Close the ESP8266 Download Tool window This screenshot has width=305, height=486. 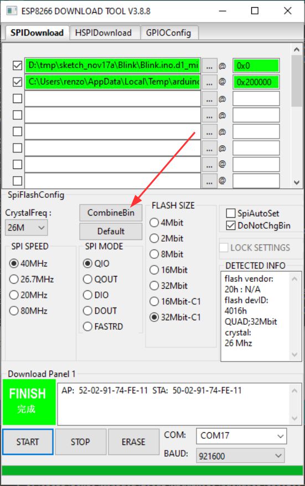(288, 11)
